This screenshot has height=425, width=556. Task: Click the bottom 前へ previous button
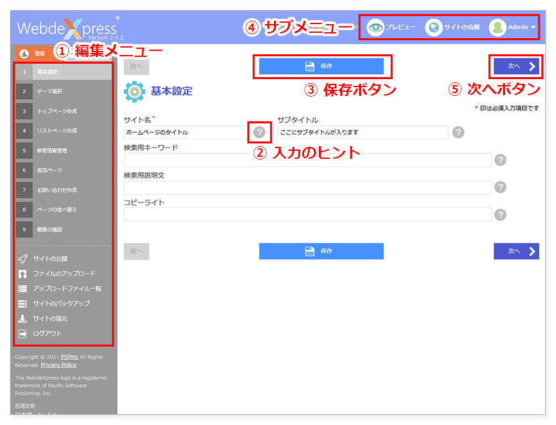pos(136,251)
